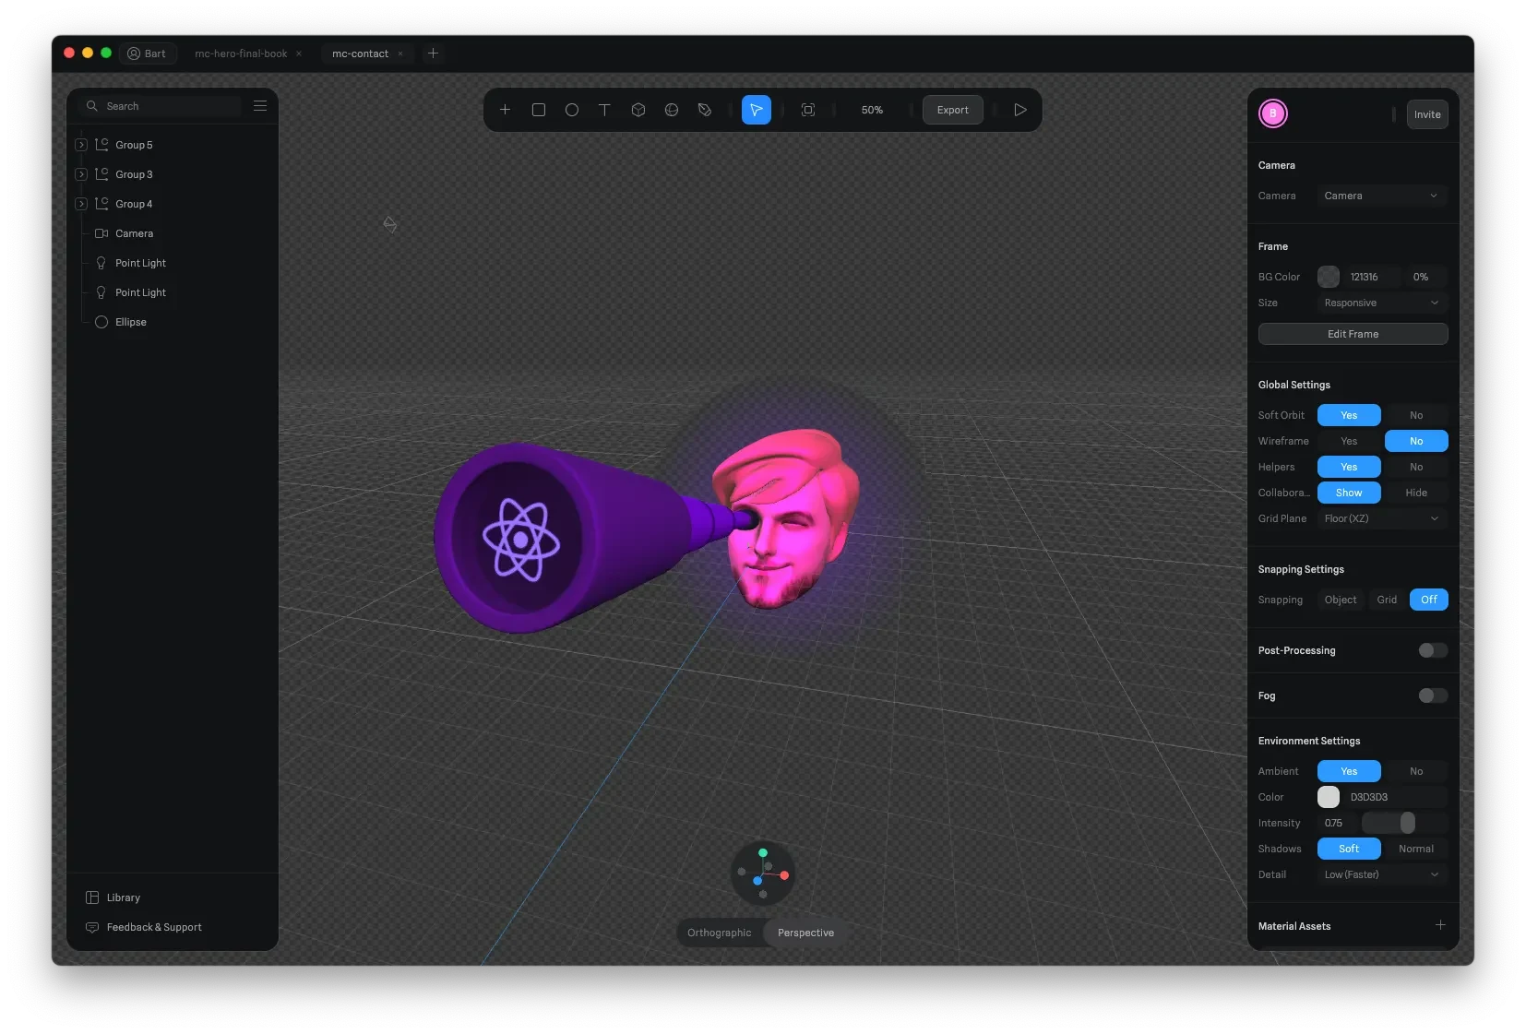Set Snapping to Grid

[x=1387, y=600]
